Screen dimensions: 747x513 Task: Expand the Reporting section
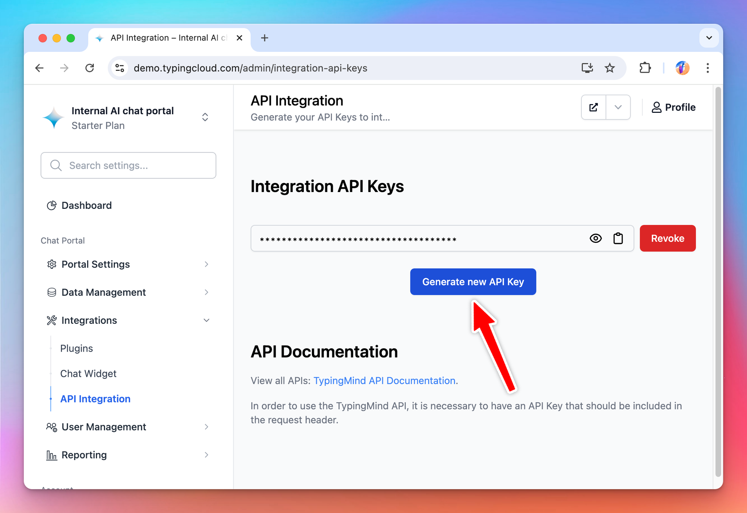coord(128,455)
